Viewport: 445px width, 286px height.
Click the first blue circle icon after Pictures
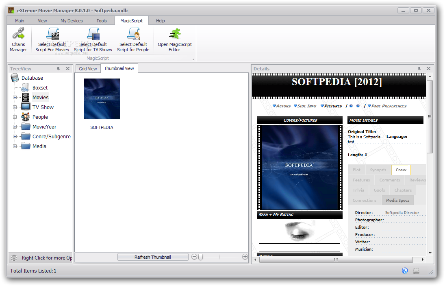(x=351, y=106)
